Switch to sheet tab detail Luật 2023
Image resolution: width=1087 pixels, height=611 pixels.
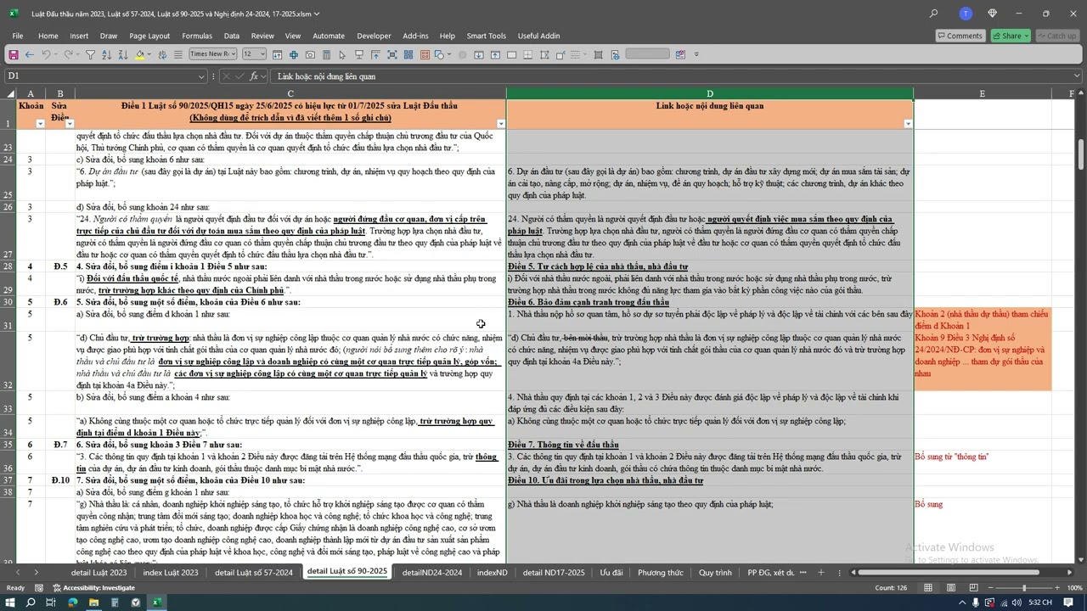tap(99, 573)
